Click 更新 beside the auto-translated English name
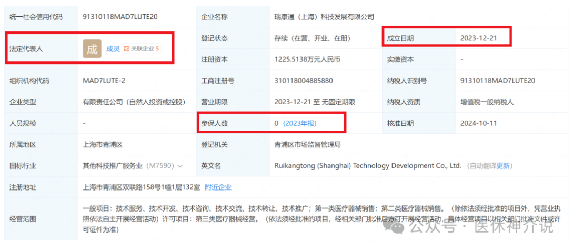 [x=502, y=166]
